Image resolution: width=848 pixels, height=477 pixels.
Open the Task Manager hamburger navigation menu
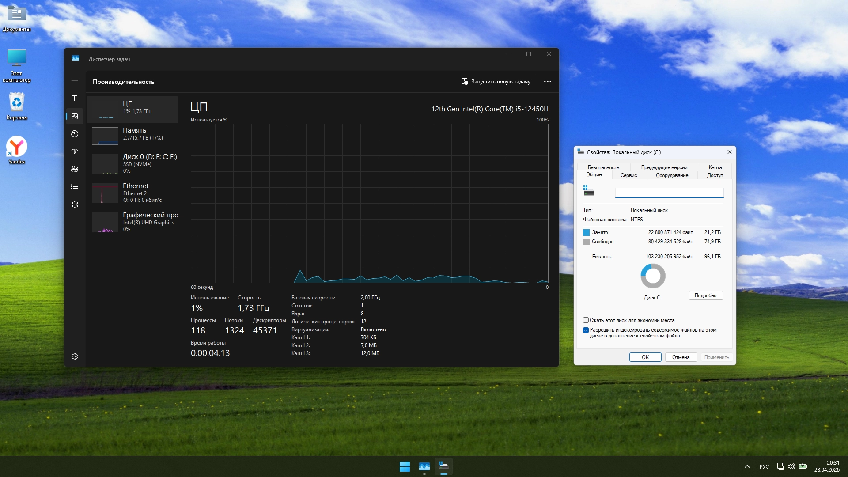[75, 81]
